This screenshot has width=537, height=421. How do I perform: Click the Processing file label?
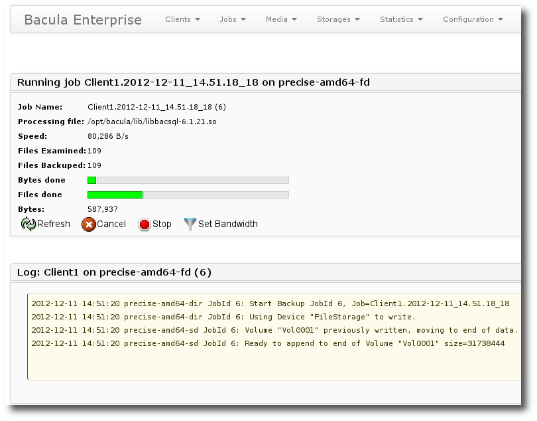point(51,122)
